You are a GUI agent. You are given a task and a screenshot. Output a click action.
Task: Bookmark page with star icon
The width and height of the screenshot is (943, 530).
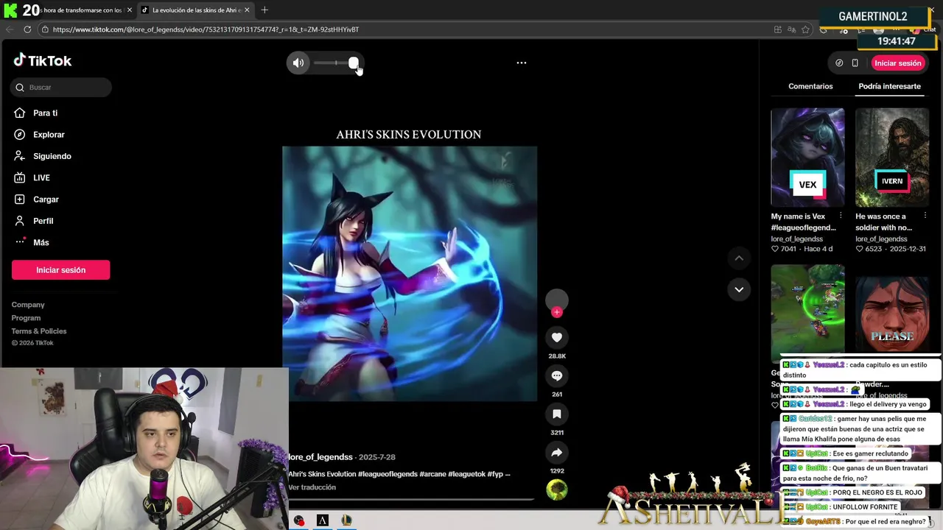click(805, 29)
